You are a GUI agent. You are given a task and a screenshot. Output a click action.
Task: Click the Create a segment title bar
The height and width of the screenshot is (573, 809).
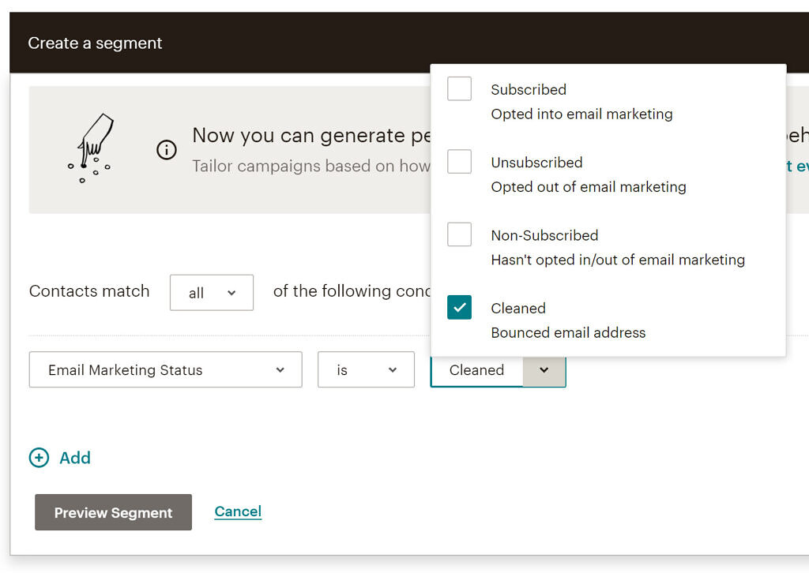click(x=95, y=43)
